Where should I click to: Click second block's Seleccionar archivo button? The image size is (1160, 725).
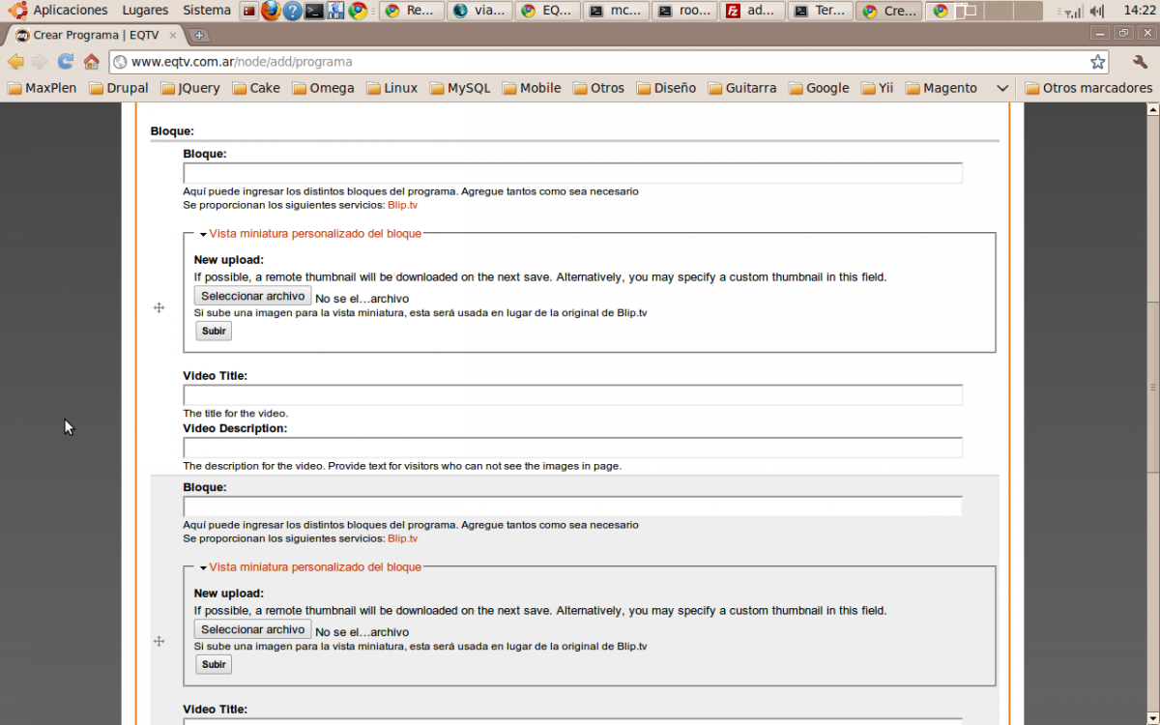tap(253, 630)
